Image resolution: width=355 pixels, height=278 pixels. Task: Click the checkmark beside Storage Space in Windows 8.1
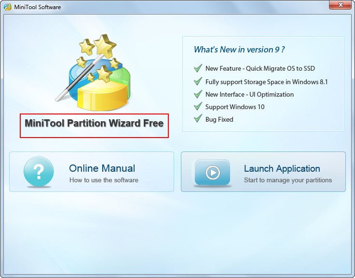(x=198, y=81)
